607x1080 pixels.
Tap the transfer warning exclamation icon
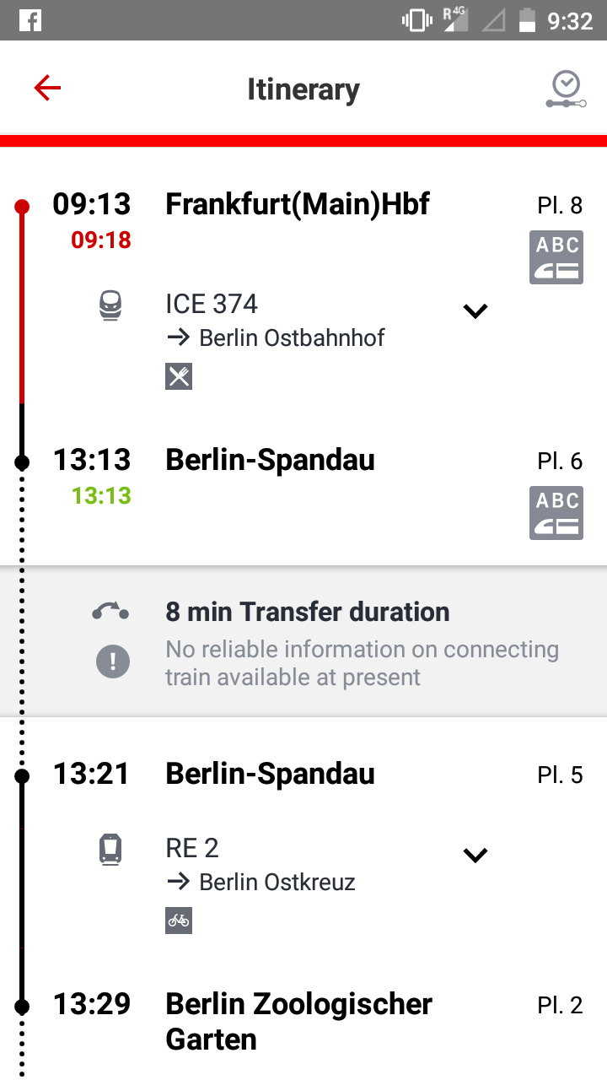click(x=112, y=661)
